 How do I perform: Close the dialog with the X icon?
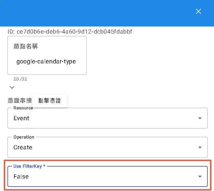(x=198, y=11)
